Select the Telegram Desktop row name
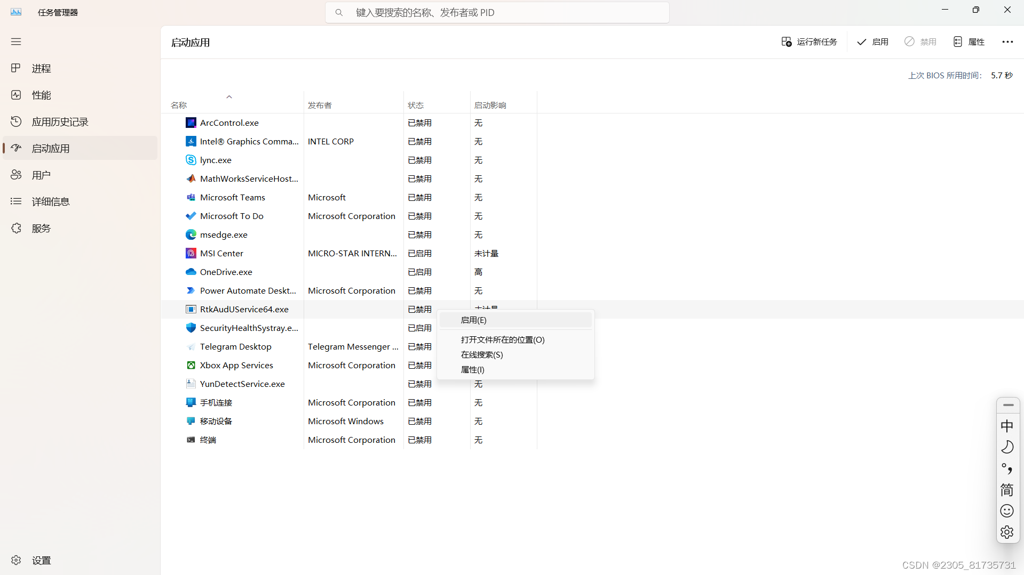Image resolution: width=1024 pixels, height=575 pixels. pos(236,346)
